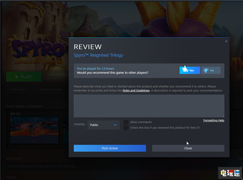Click the thumbs-down No button

[x=211, y=70]
